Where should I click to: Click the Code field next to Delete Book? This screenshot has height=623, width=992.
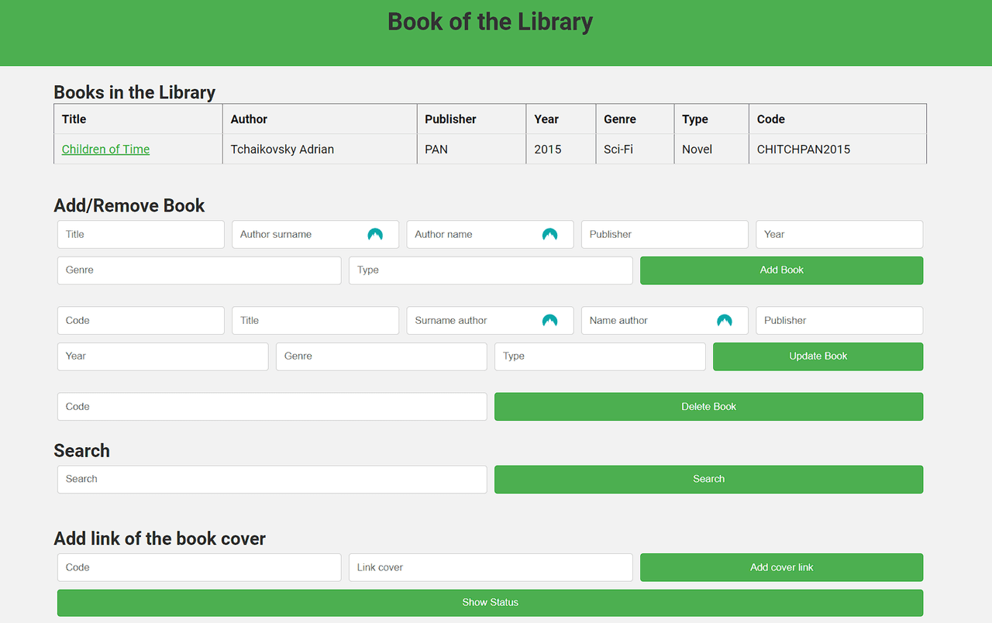pyautogui.click(x=271, y=407)
